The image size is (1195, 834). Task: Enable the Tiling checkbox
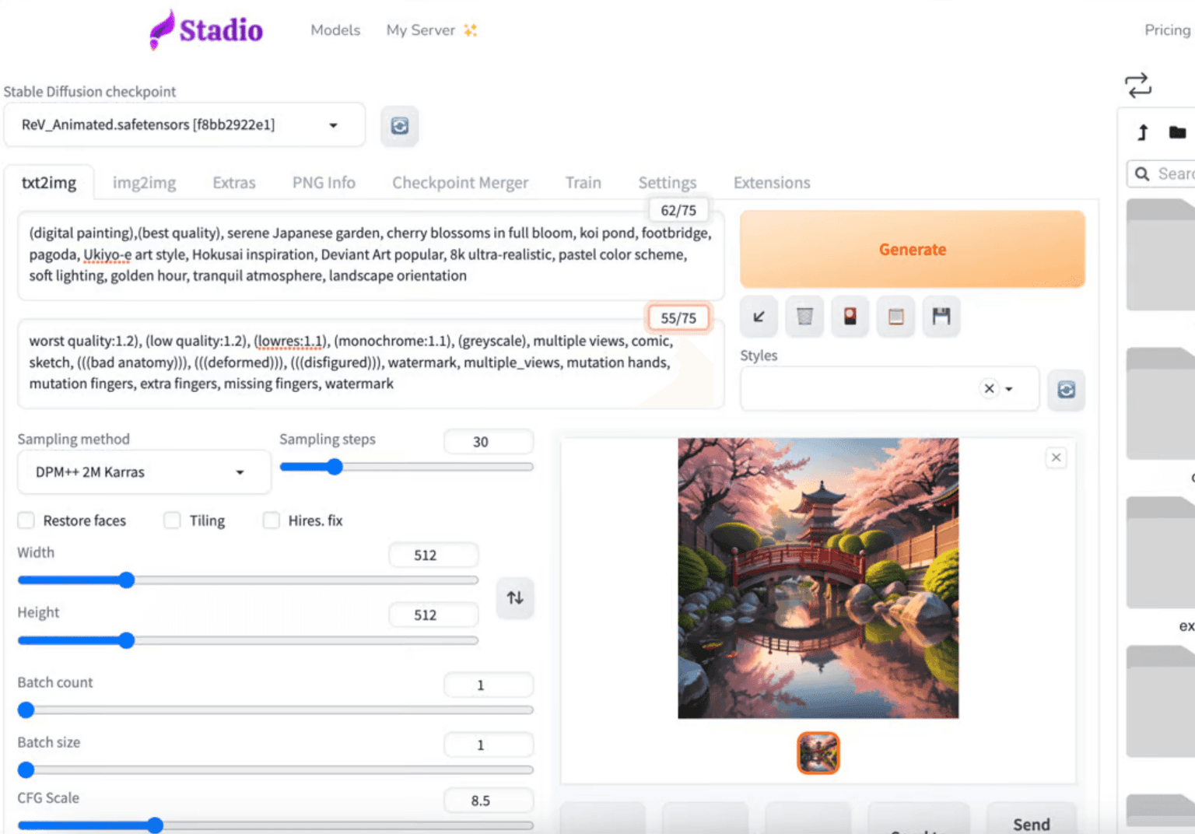coord(172,520)
